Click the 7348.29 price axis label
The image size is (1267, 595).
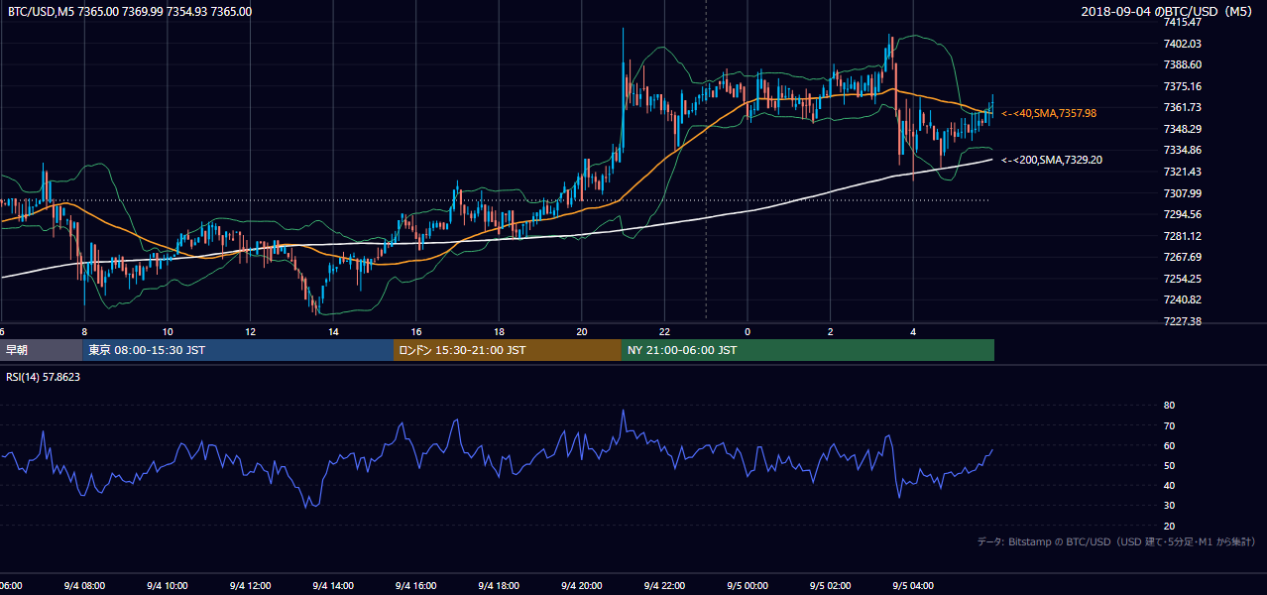point(1183,129)
